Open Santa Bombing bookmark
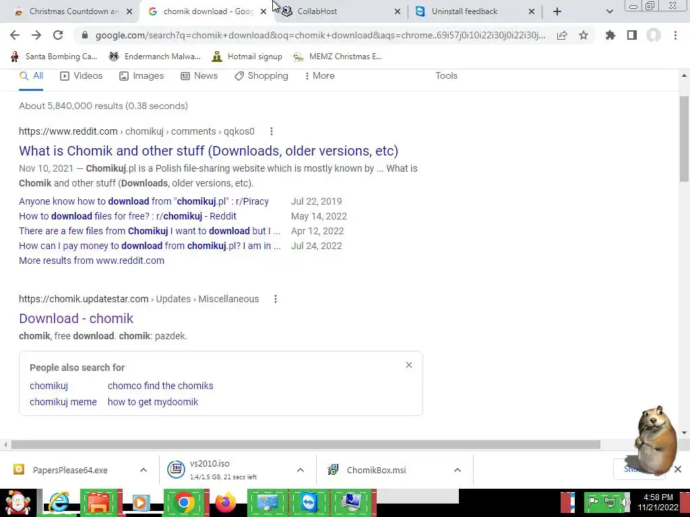This screenshot has height=517, width=690. (54, 57)
